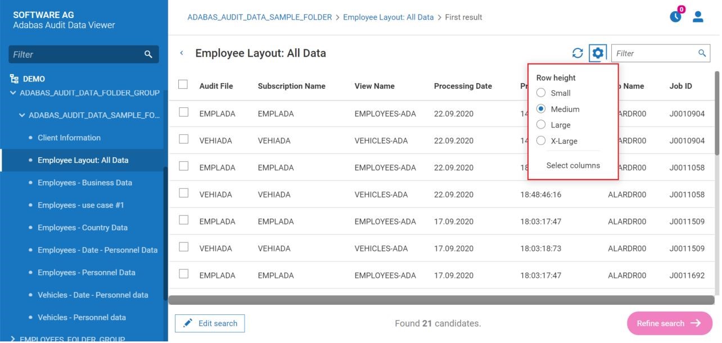The width and height of the screenshot is (722, 343).
Task: Click the search icon in table filter
Action: tap(702, 53)
